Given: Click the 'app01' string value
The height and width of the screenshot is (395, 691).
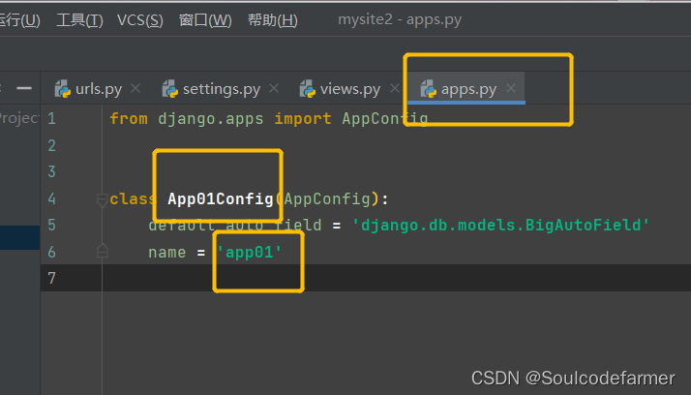Looking at the screenshot, I should tap(249, 252).
